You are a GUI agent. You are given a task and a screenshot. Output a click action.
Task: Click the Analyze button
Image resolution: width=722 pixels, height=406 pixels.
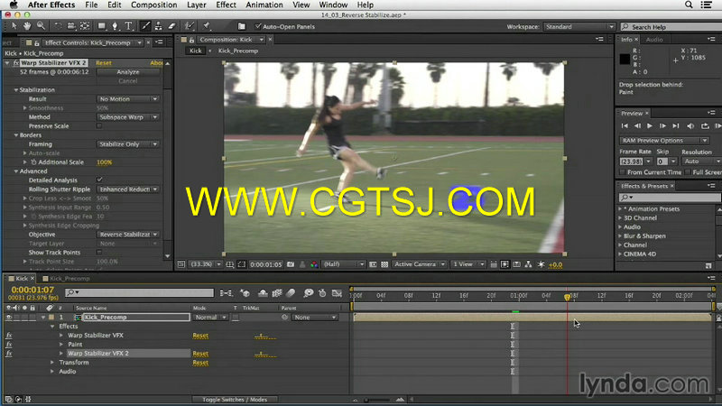click(128, 72)
